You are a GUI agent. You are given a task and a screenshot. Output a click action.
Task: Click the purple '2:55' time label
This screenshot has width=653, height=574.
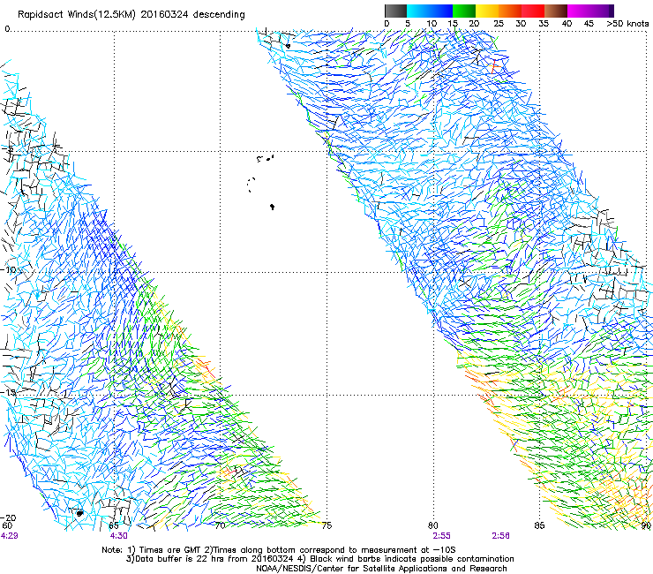[x=441, y=536]
